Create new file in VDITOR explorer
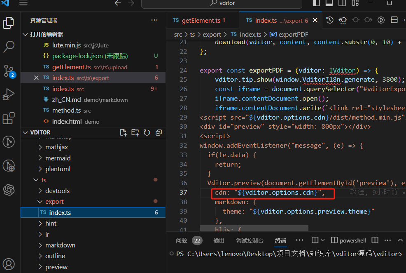The width and height of the screenshot is (406, 273). 123,132
